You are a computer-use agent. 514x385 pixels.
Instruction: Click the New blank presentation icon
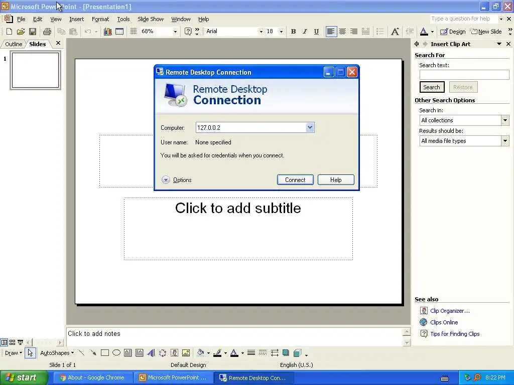click(x=9, y=32)
